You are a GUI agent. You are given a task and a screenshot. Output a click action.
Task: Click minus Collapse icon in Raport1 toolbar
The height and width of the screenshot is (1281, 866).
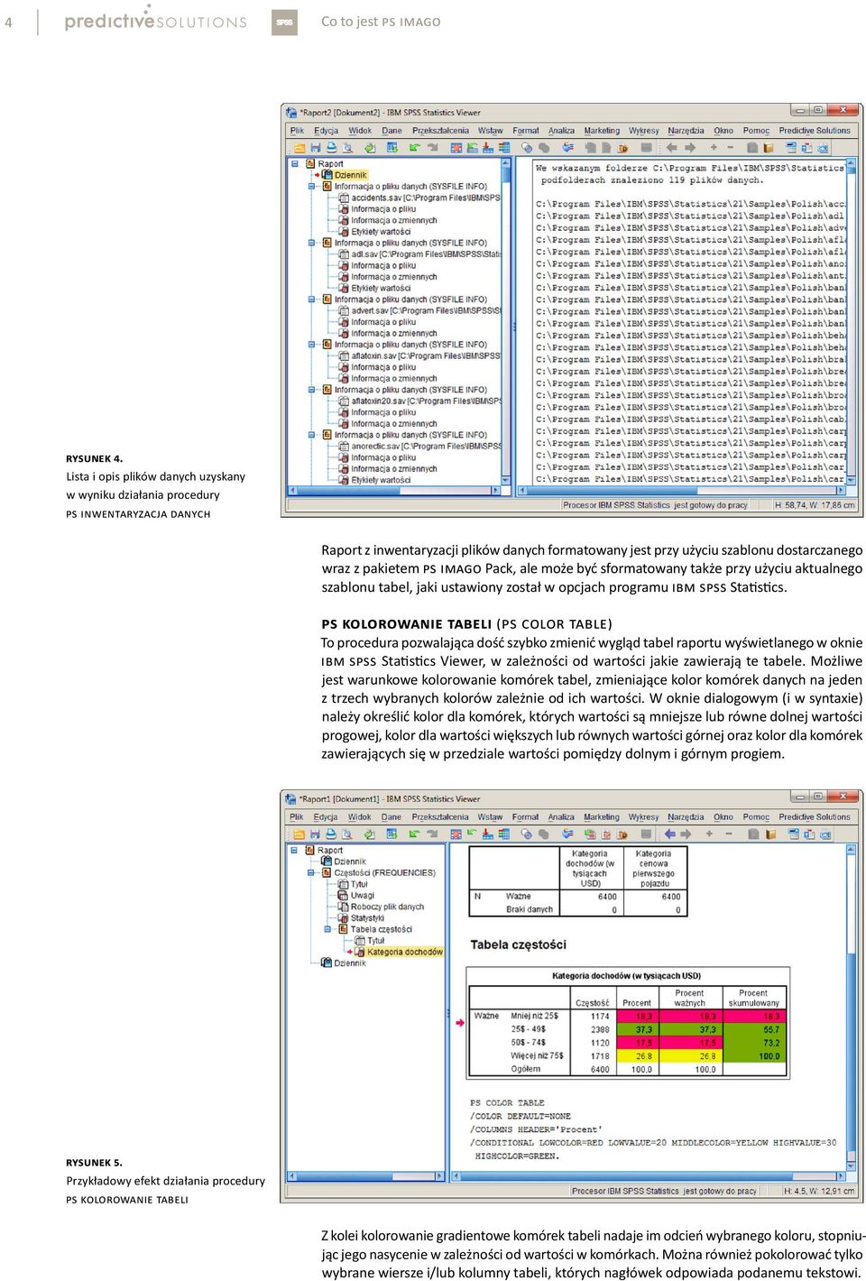pos(729,834)
